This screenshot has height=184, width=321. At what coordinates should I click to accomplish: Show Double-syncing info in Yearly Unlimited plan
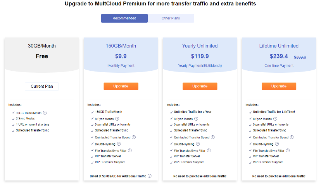(198, 144)
